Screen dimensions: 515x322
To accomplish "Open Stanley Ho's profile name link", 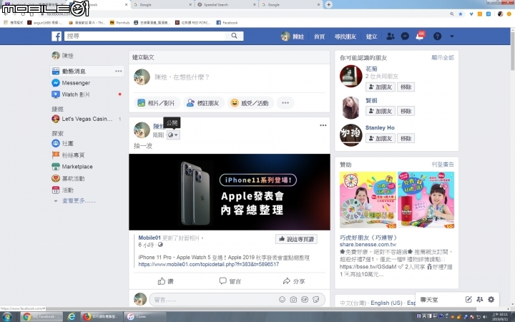I will point(380,128).
